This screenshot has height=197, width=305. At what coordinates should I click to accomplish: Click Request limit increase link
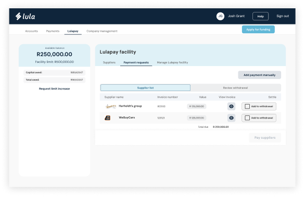pos(54,88)
